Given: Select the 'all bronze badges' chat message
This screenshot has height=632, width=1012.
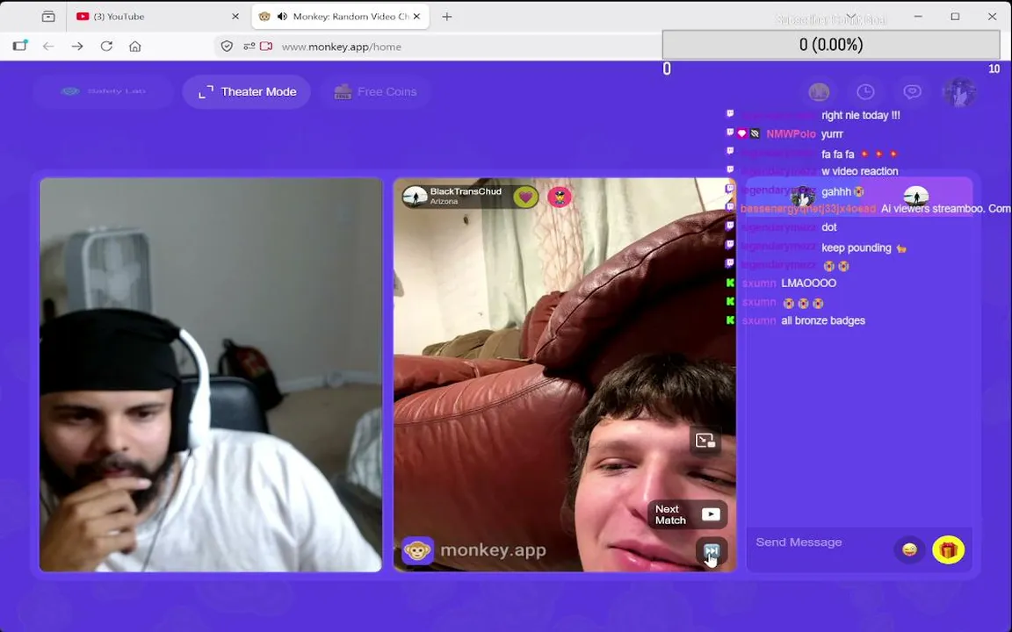Looking at the screenshot, I should click(x=823, y=320).
